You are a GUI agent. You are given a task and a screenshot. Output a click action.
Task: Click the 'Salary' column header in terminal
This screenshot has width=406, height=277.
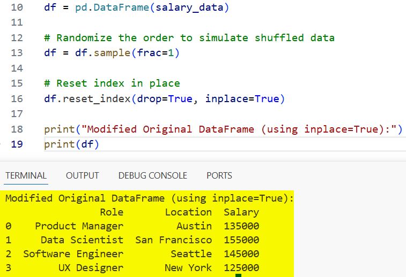click(241, 212)
